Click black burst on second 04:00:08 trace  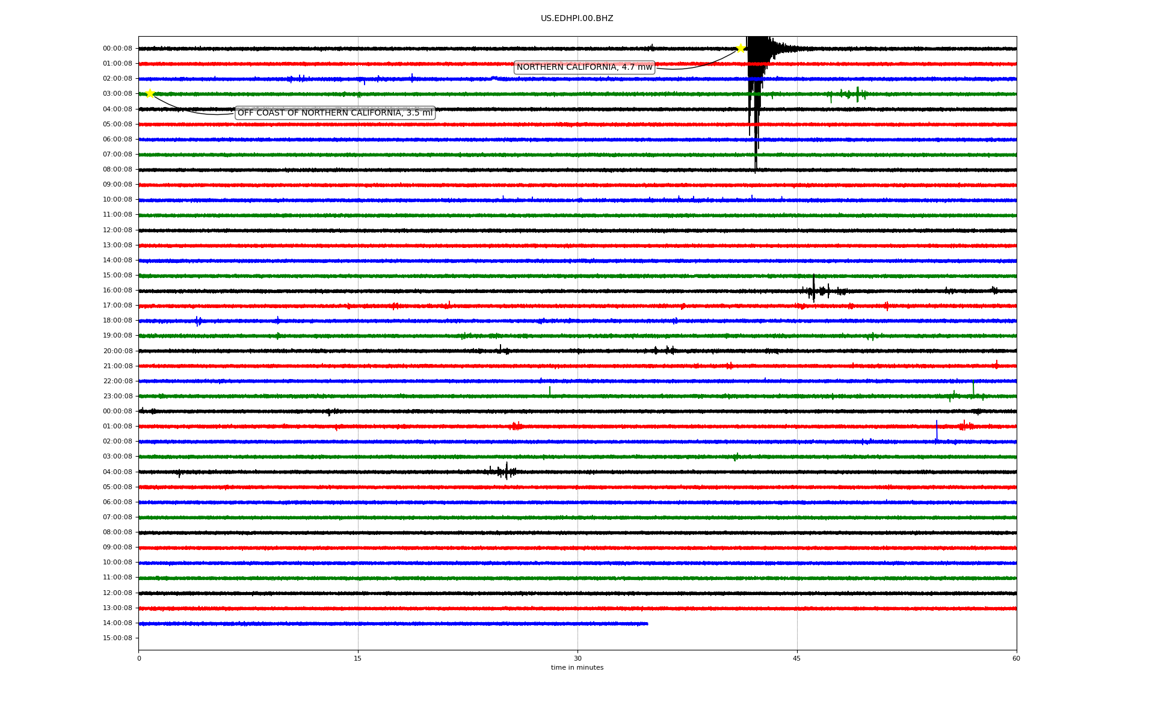click(506, 471)
